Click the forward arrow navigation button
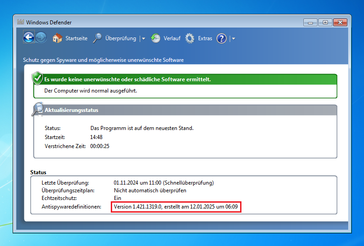Screen dimensions: 364x246 [41, 37]
